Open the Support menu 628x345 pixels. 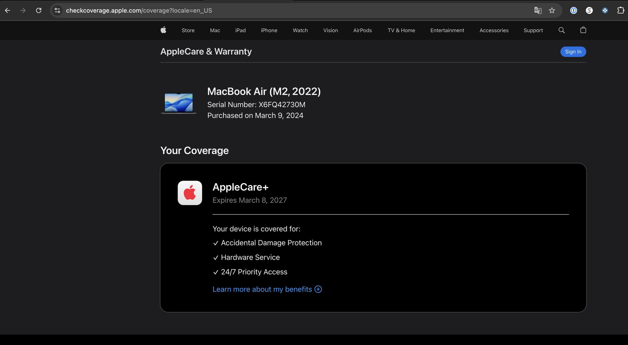(x=533, y=30)
